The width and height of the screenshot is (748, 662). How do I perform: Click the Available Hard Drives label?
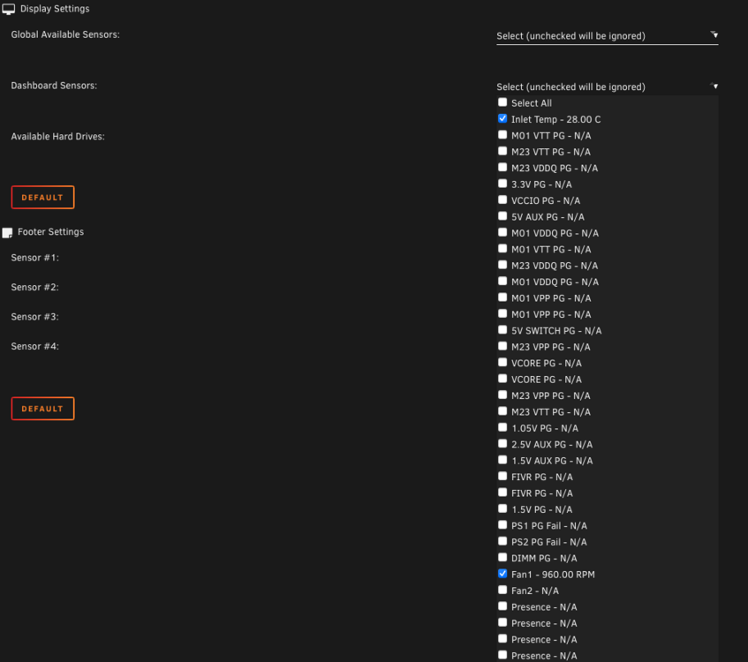[x=57, y=137]
